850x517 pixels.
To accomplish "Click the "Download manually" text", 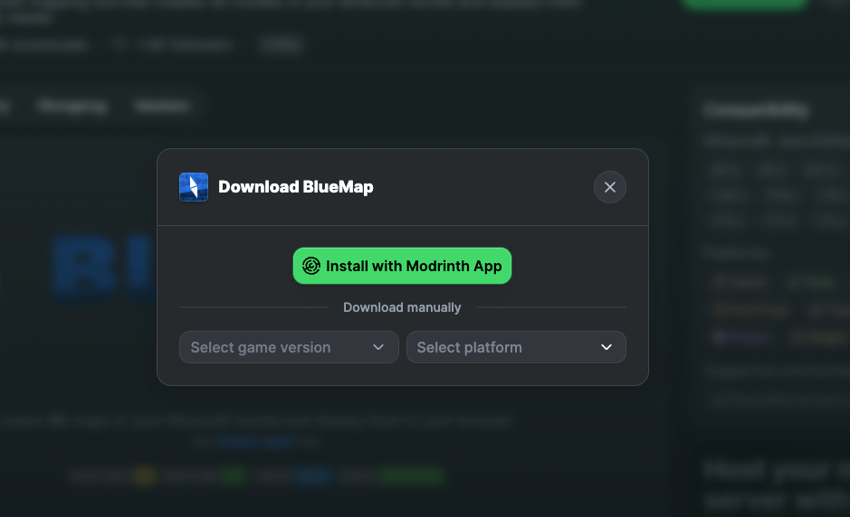I will (402, 307).
